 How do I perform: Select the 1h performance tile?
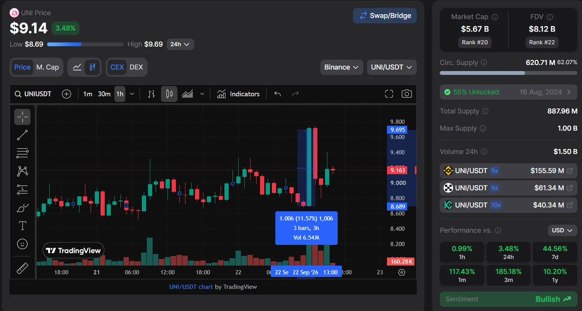[462, 253]
